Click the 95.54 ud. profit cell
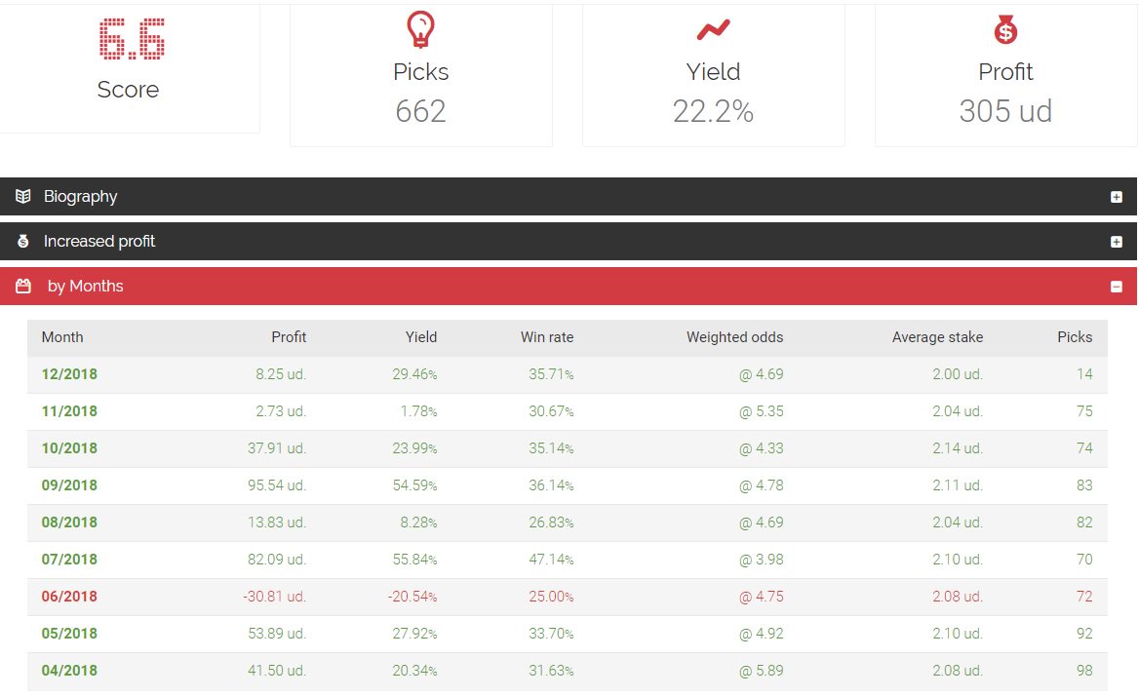 pos(277,485)
